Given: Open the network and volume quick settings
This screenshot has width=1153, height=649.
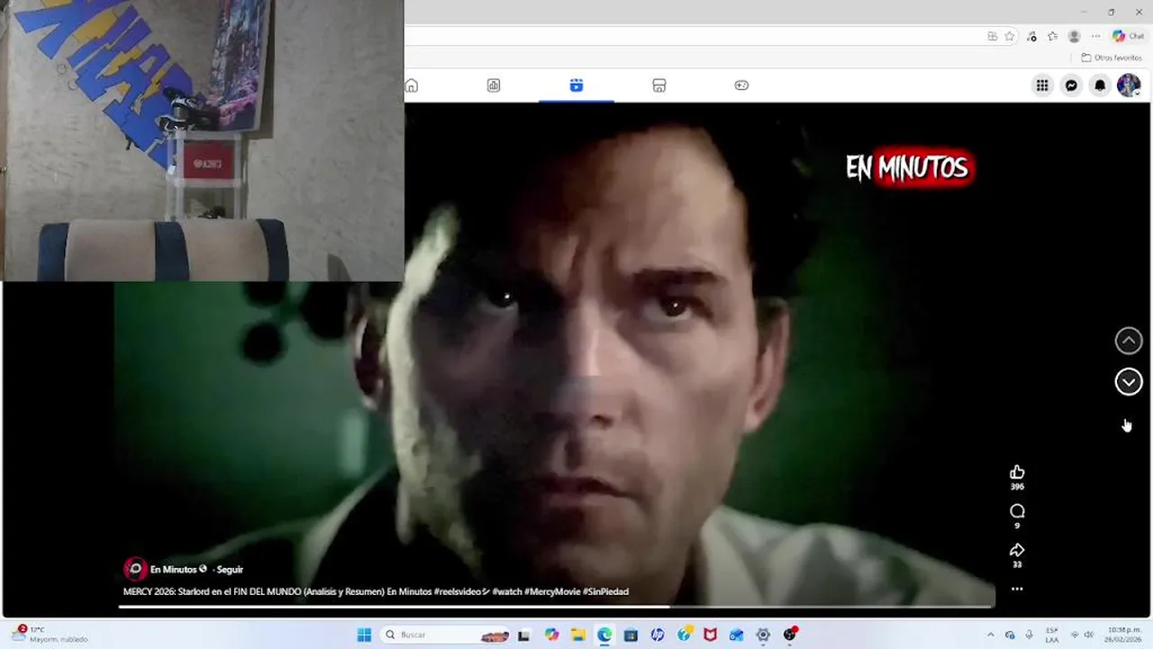Looking at the screenshot, I should (1082, 635).
